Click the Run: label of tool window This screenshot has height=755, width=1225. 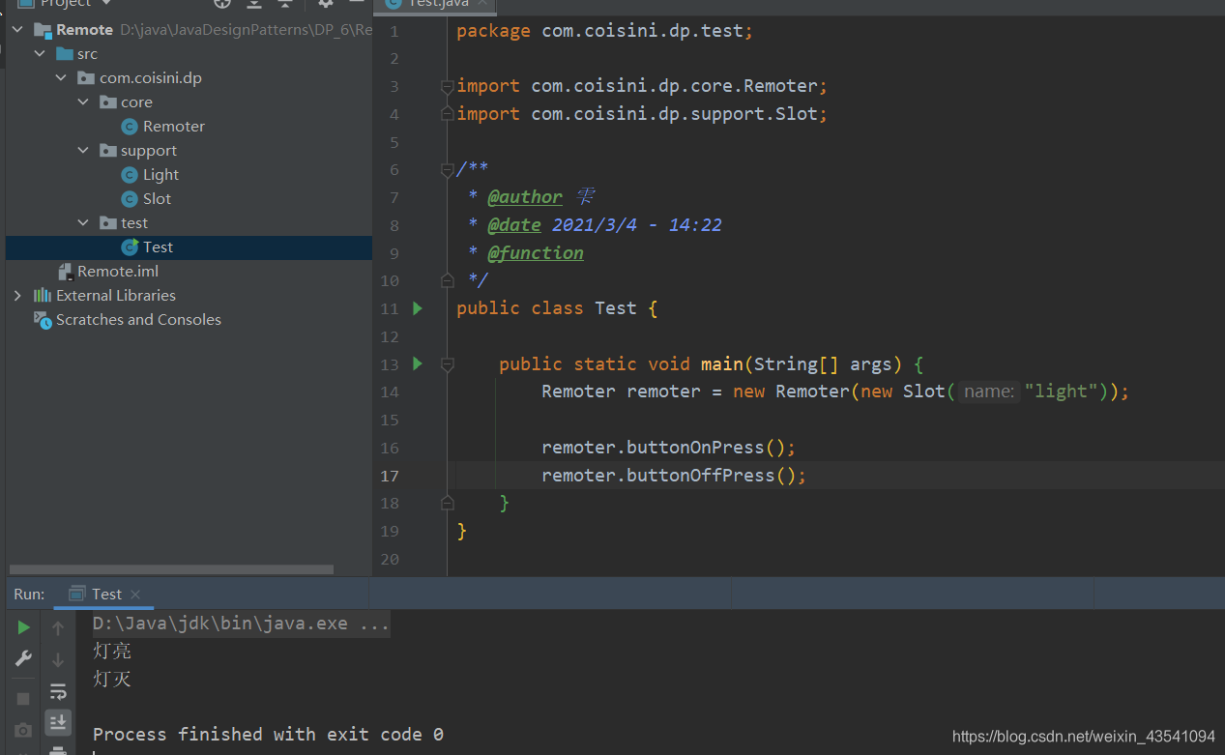tap(29, 595)
